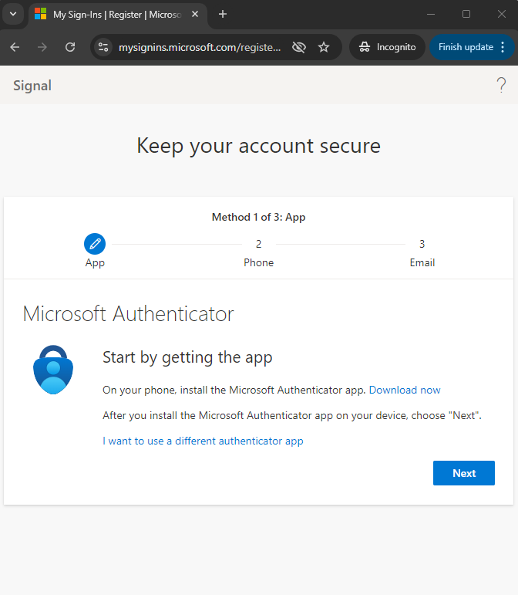
Task: Open the Incognito profile indicator
Action: 387,47
